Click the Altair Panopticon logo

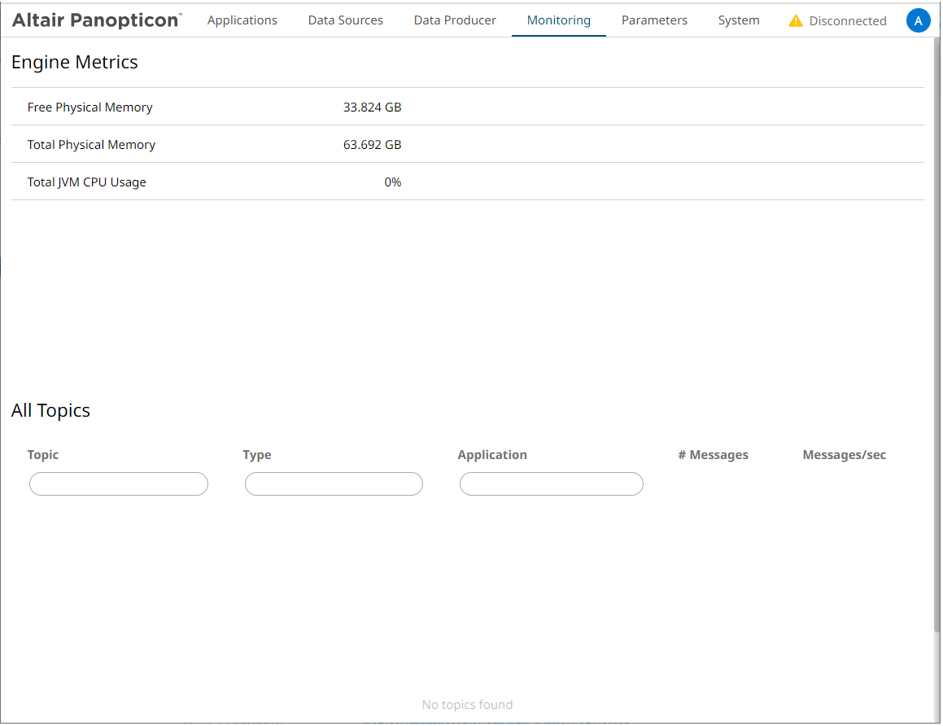96,20
